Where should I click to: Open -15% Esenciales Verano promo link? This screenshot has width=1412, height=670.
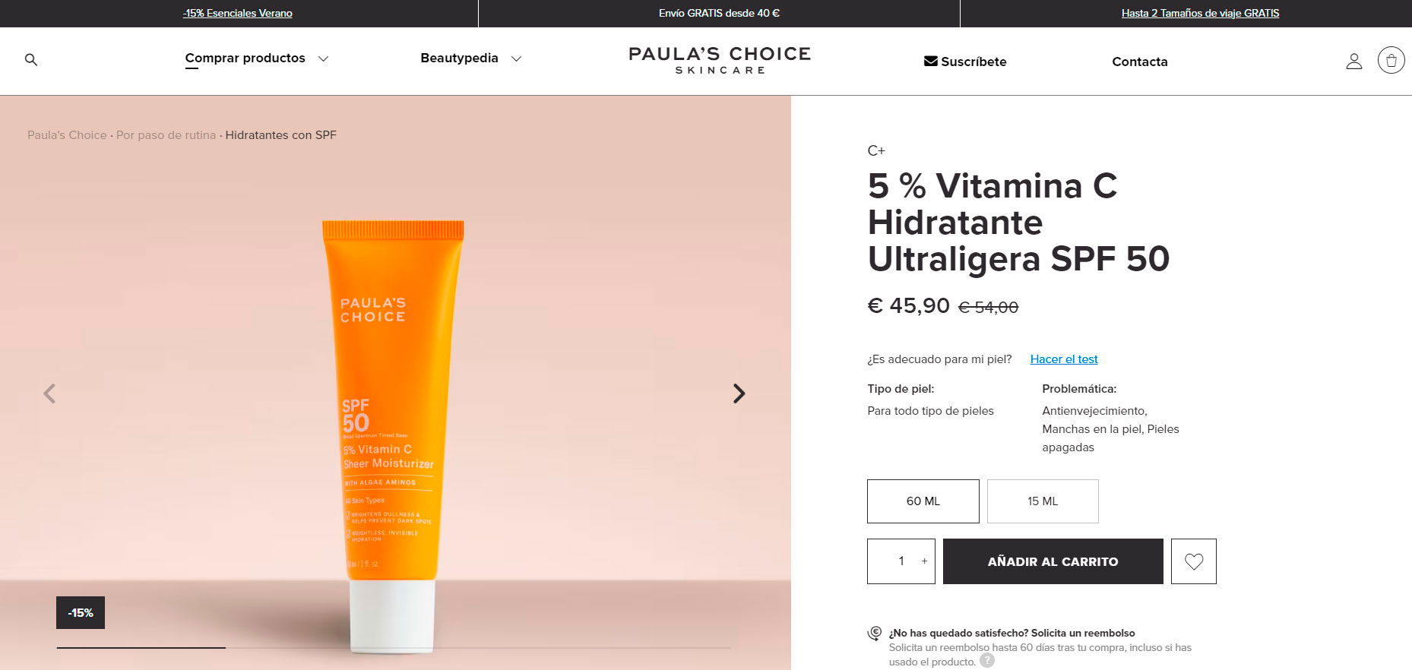pos(238,13)
